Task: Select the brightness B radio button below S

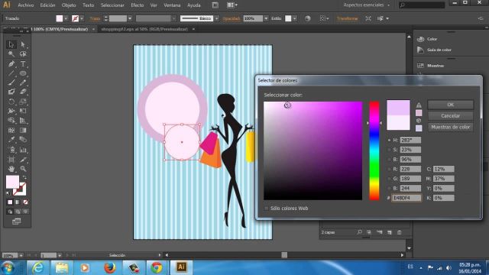Action: (x=389, y=160)
